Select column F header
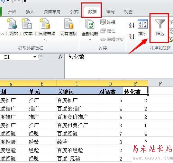173x163 pixels. point(160,84)
